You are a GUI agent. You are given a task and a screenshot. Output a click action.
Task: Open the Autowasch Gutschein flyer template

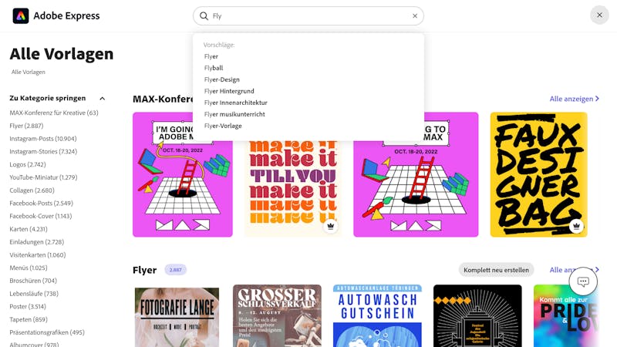377,316
